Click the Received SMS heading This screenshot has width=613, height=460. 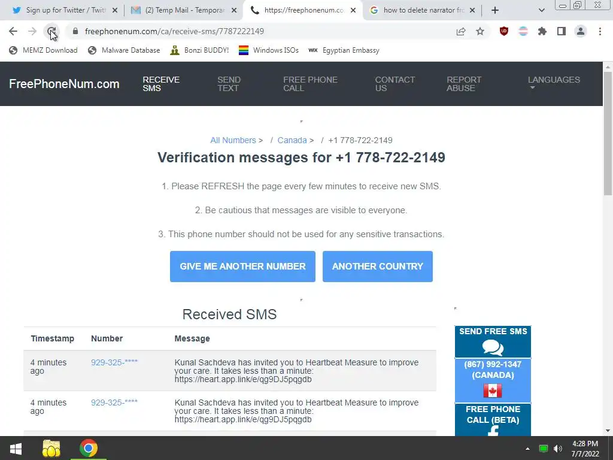click(229, 314)
